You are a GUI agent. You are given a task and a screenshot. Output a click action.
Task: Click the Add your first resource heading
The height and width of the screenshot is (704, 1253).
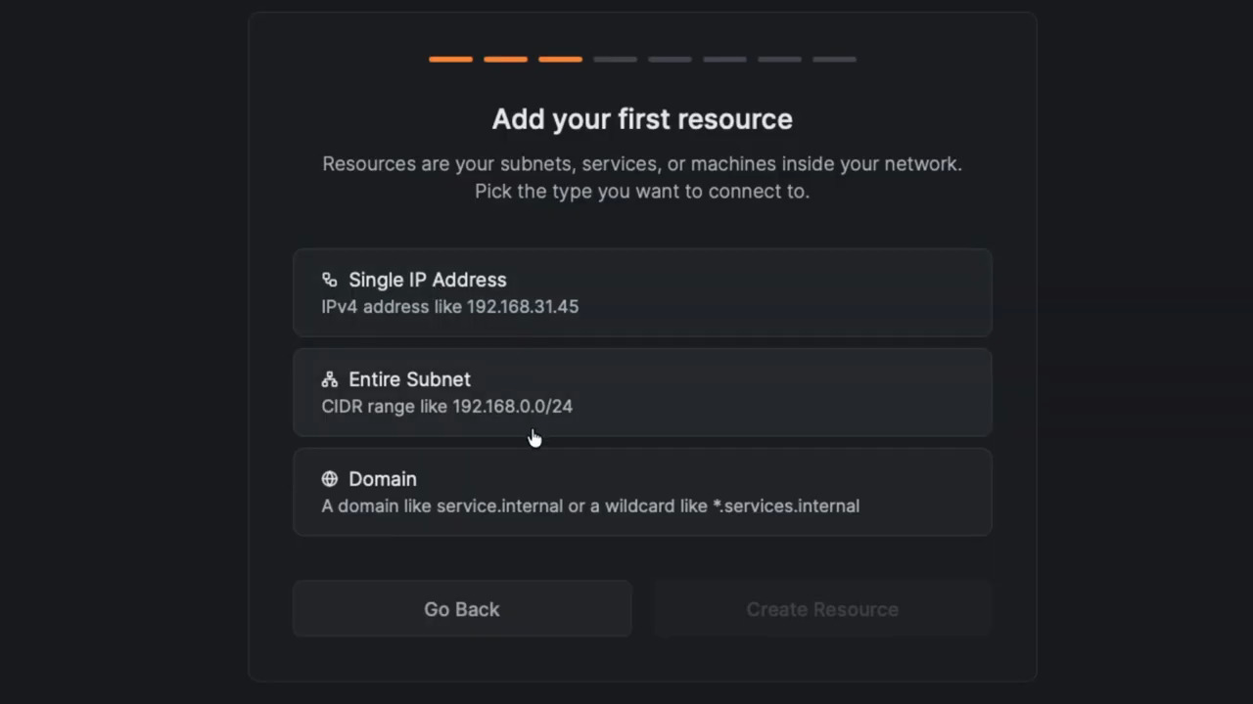click(642, 118)
